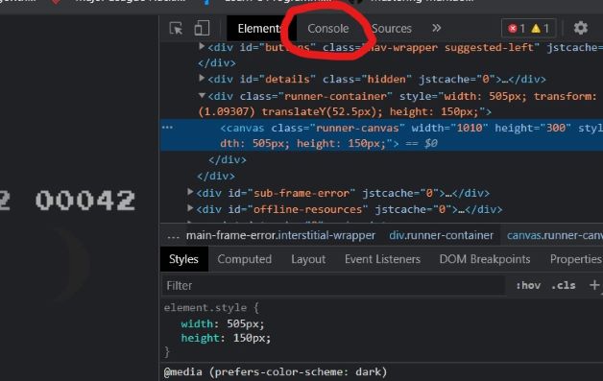
Task: Switch to the Console tab
Action: tap(328, 29)
